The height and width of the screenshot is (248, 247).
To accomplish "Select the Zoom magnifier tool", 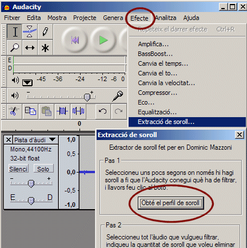I will coord(15,47).
